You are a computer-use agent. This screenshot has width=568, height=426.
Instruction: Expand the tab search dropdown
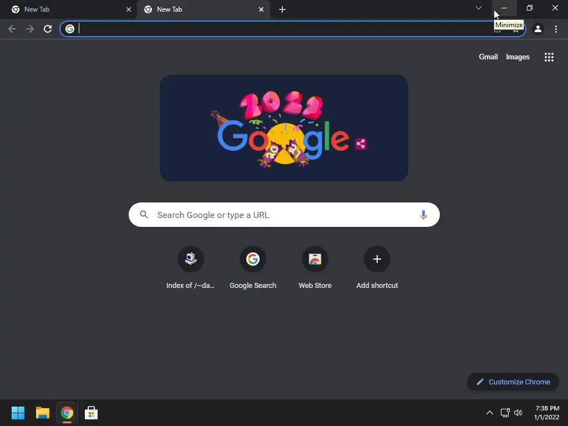click(x=479, y=8)
